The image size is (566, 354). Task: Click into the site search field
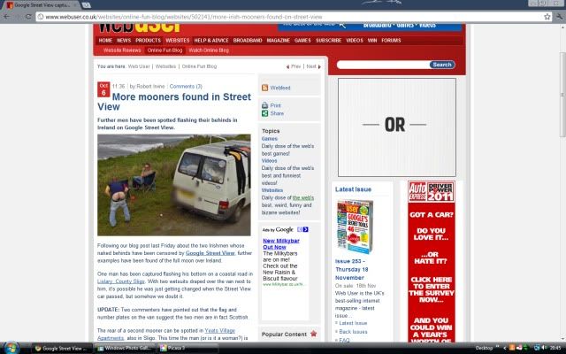[x=383, y=65]
